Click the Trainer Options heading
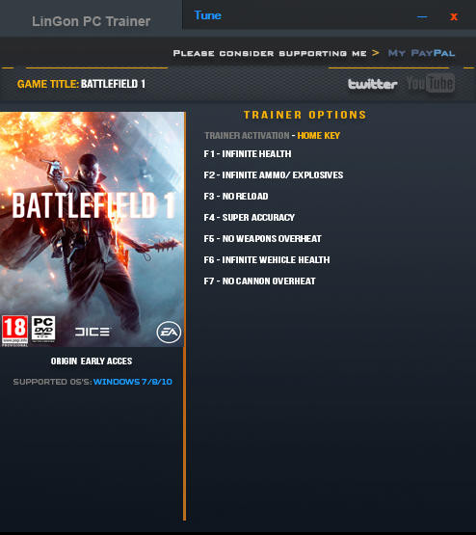The height and width of the screenshot is (535, 476). [304, 115]
